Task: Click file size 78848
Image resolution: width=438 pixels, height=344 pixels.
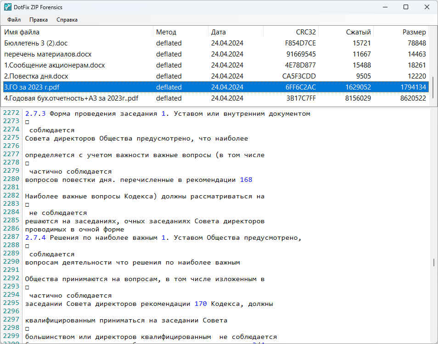Action: point(416,43)
